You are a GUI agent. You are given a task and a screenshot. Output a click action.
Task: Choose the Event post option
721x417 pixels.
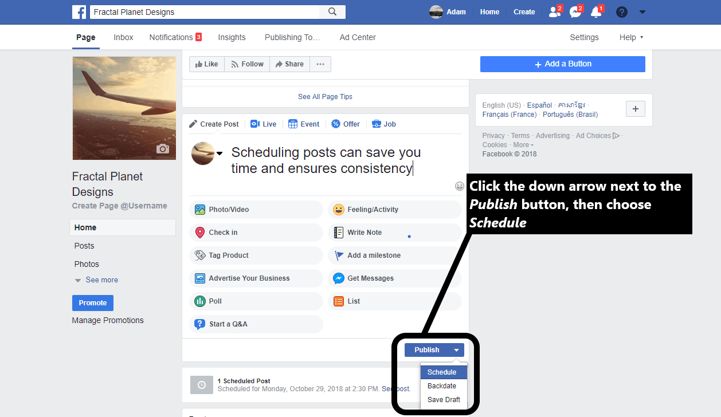pyautogui.click(x=304, y=124)
